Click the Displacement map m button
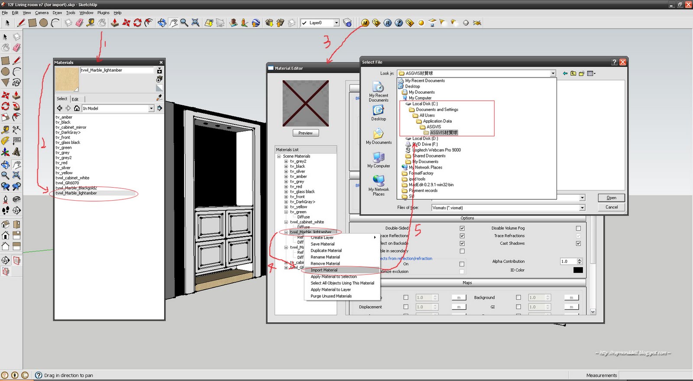Viewport: 693px width, 381px height. 459,307
